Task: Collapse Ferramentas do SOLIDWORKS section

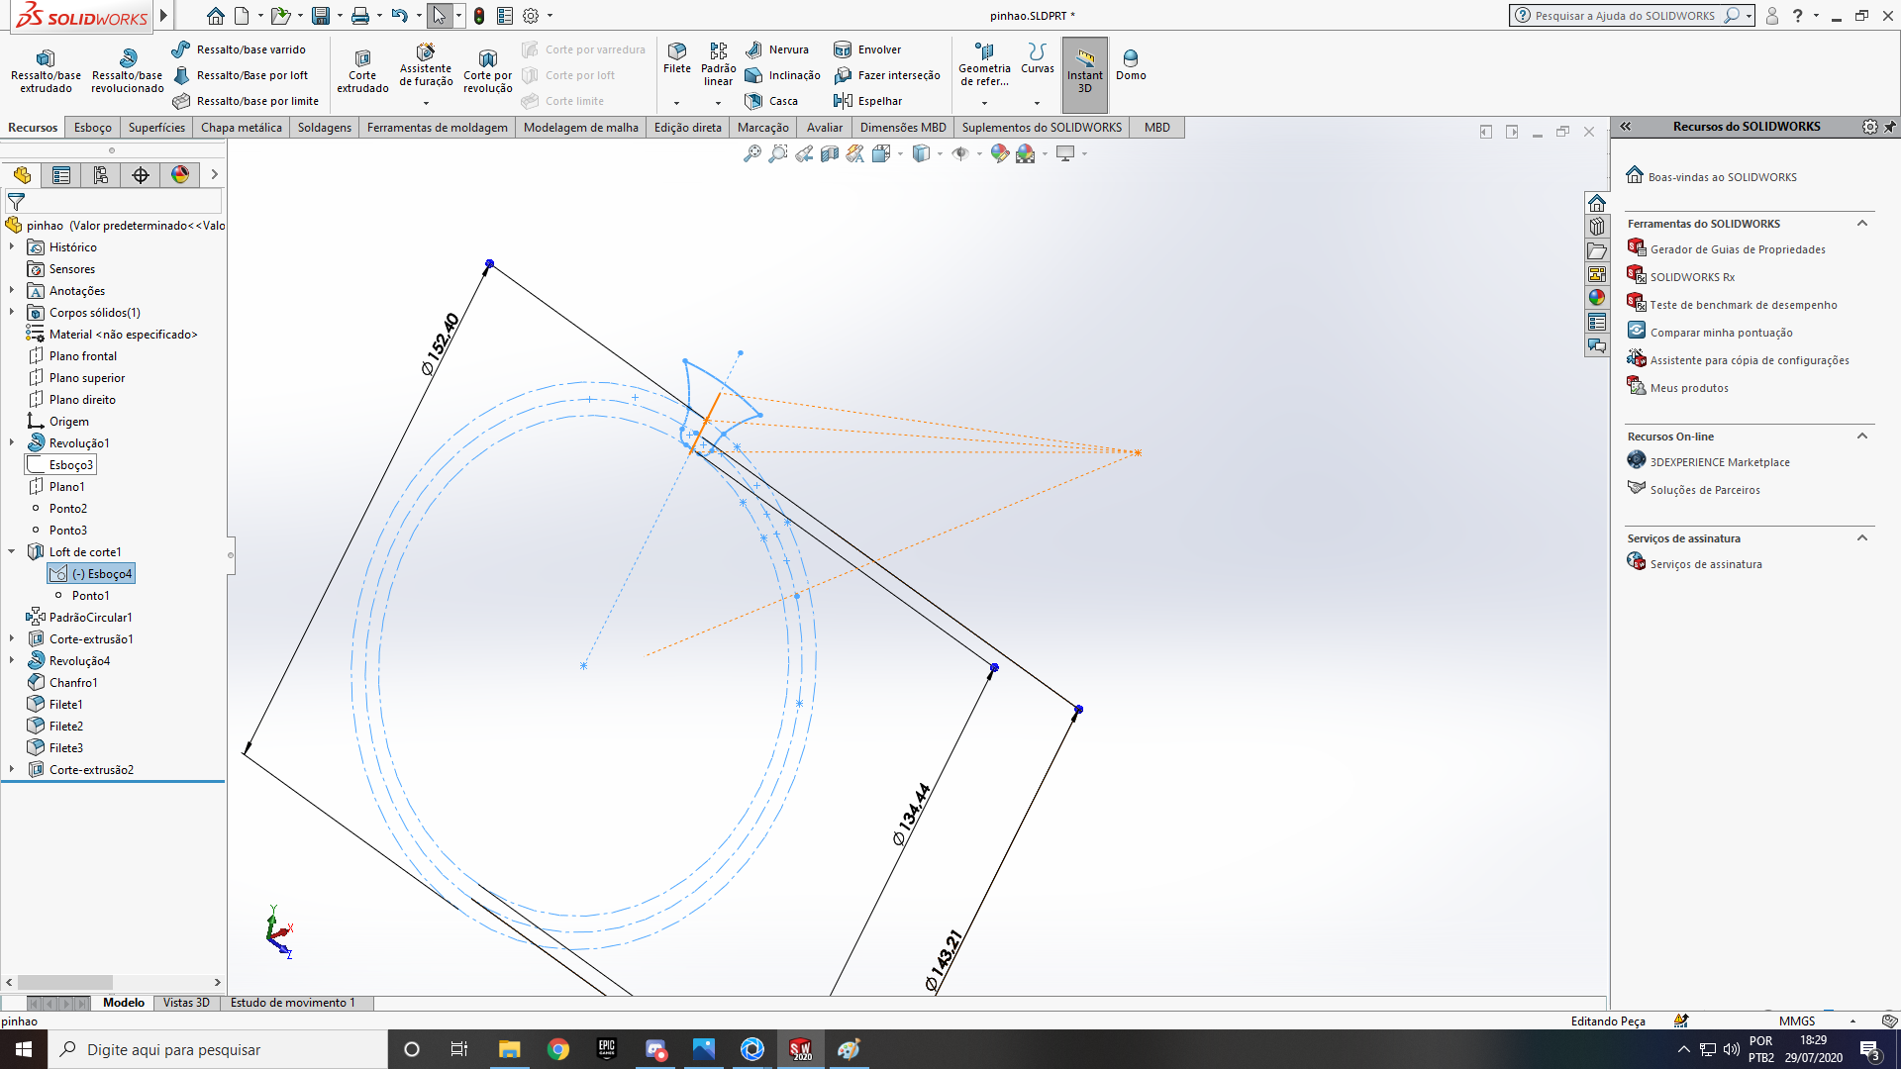Action: [x=1861, y=224]
